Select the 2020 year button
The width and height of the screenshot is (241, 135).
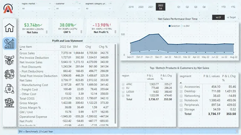pos(141,7)
